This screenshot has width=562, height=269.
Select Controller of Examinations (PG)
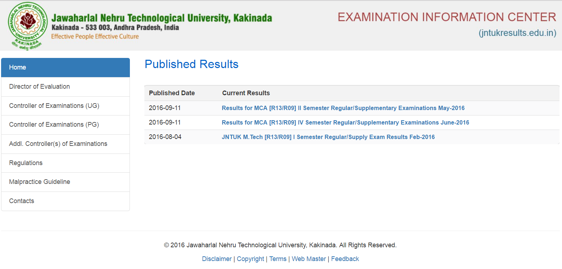(x=65, y=125)
